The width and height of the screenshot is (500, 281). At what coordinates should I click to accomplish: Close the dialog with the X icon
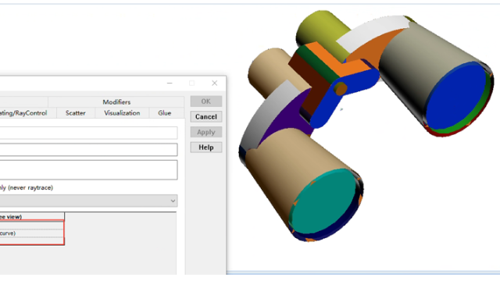(x=215, y=84)
